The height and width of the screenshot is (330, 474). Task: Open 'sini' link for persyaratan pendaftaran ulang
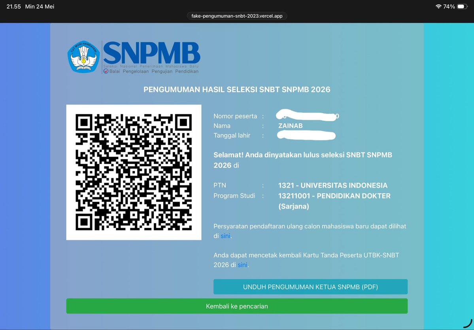225,236
